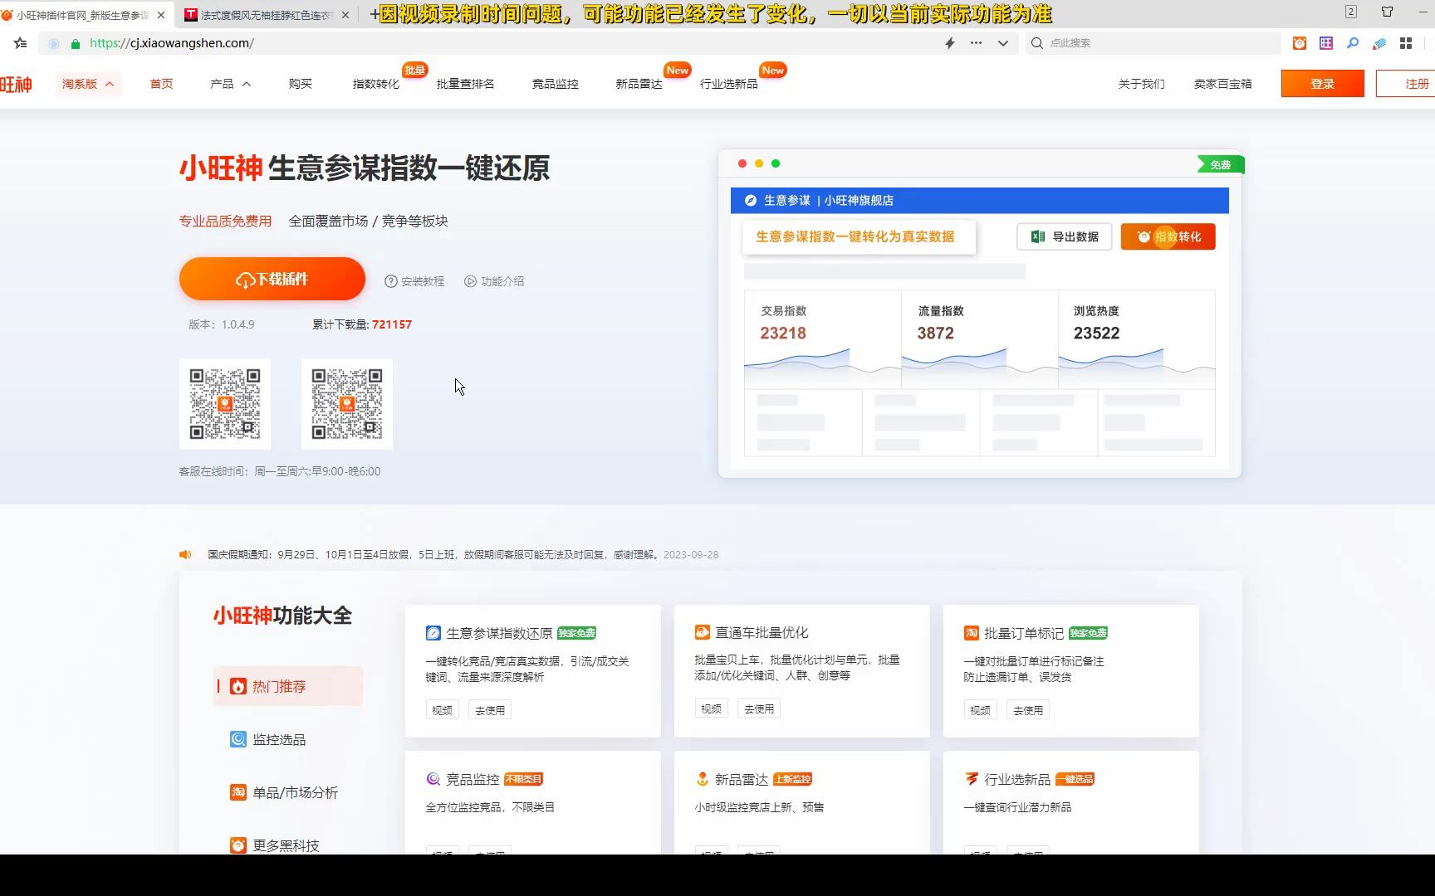Click the 交易指数 23218 metric card
This screenshot has height=896, width=1435.
click(x=822, y=338)
